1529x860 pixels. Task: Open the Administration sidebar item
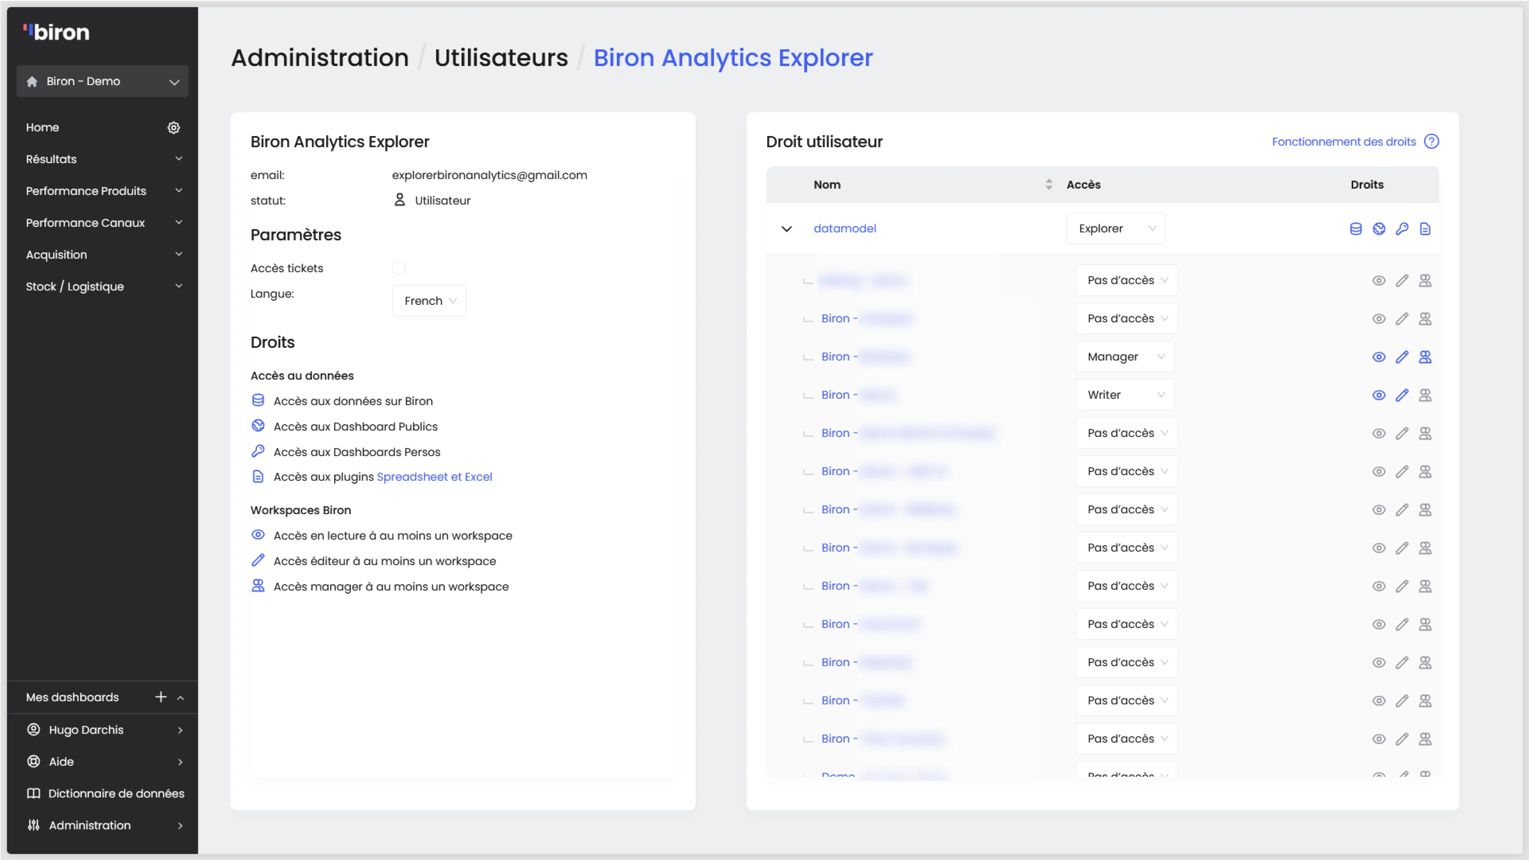point(103,825)
